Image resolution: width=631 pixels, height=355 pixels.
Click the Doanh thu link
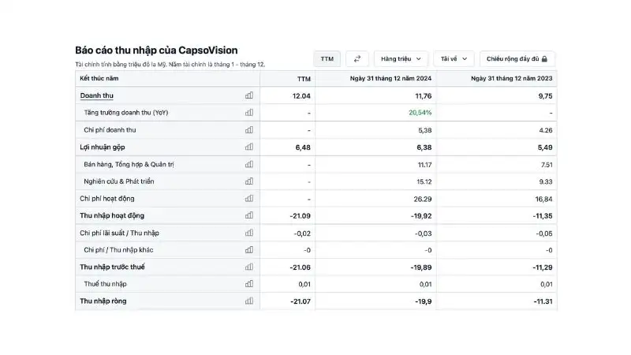click(x=96, y=95)
